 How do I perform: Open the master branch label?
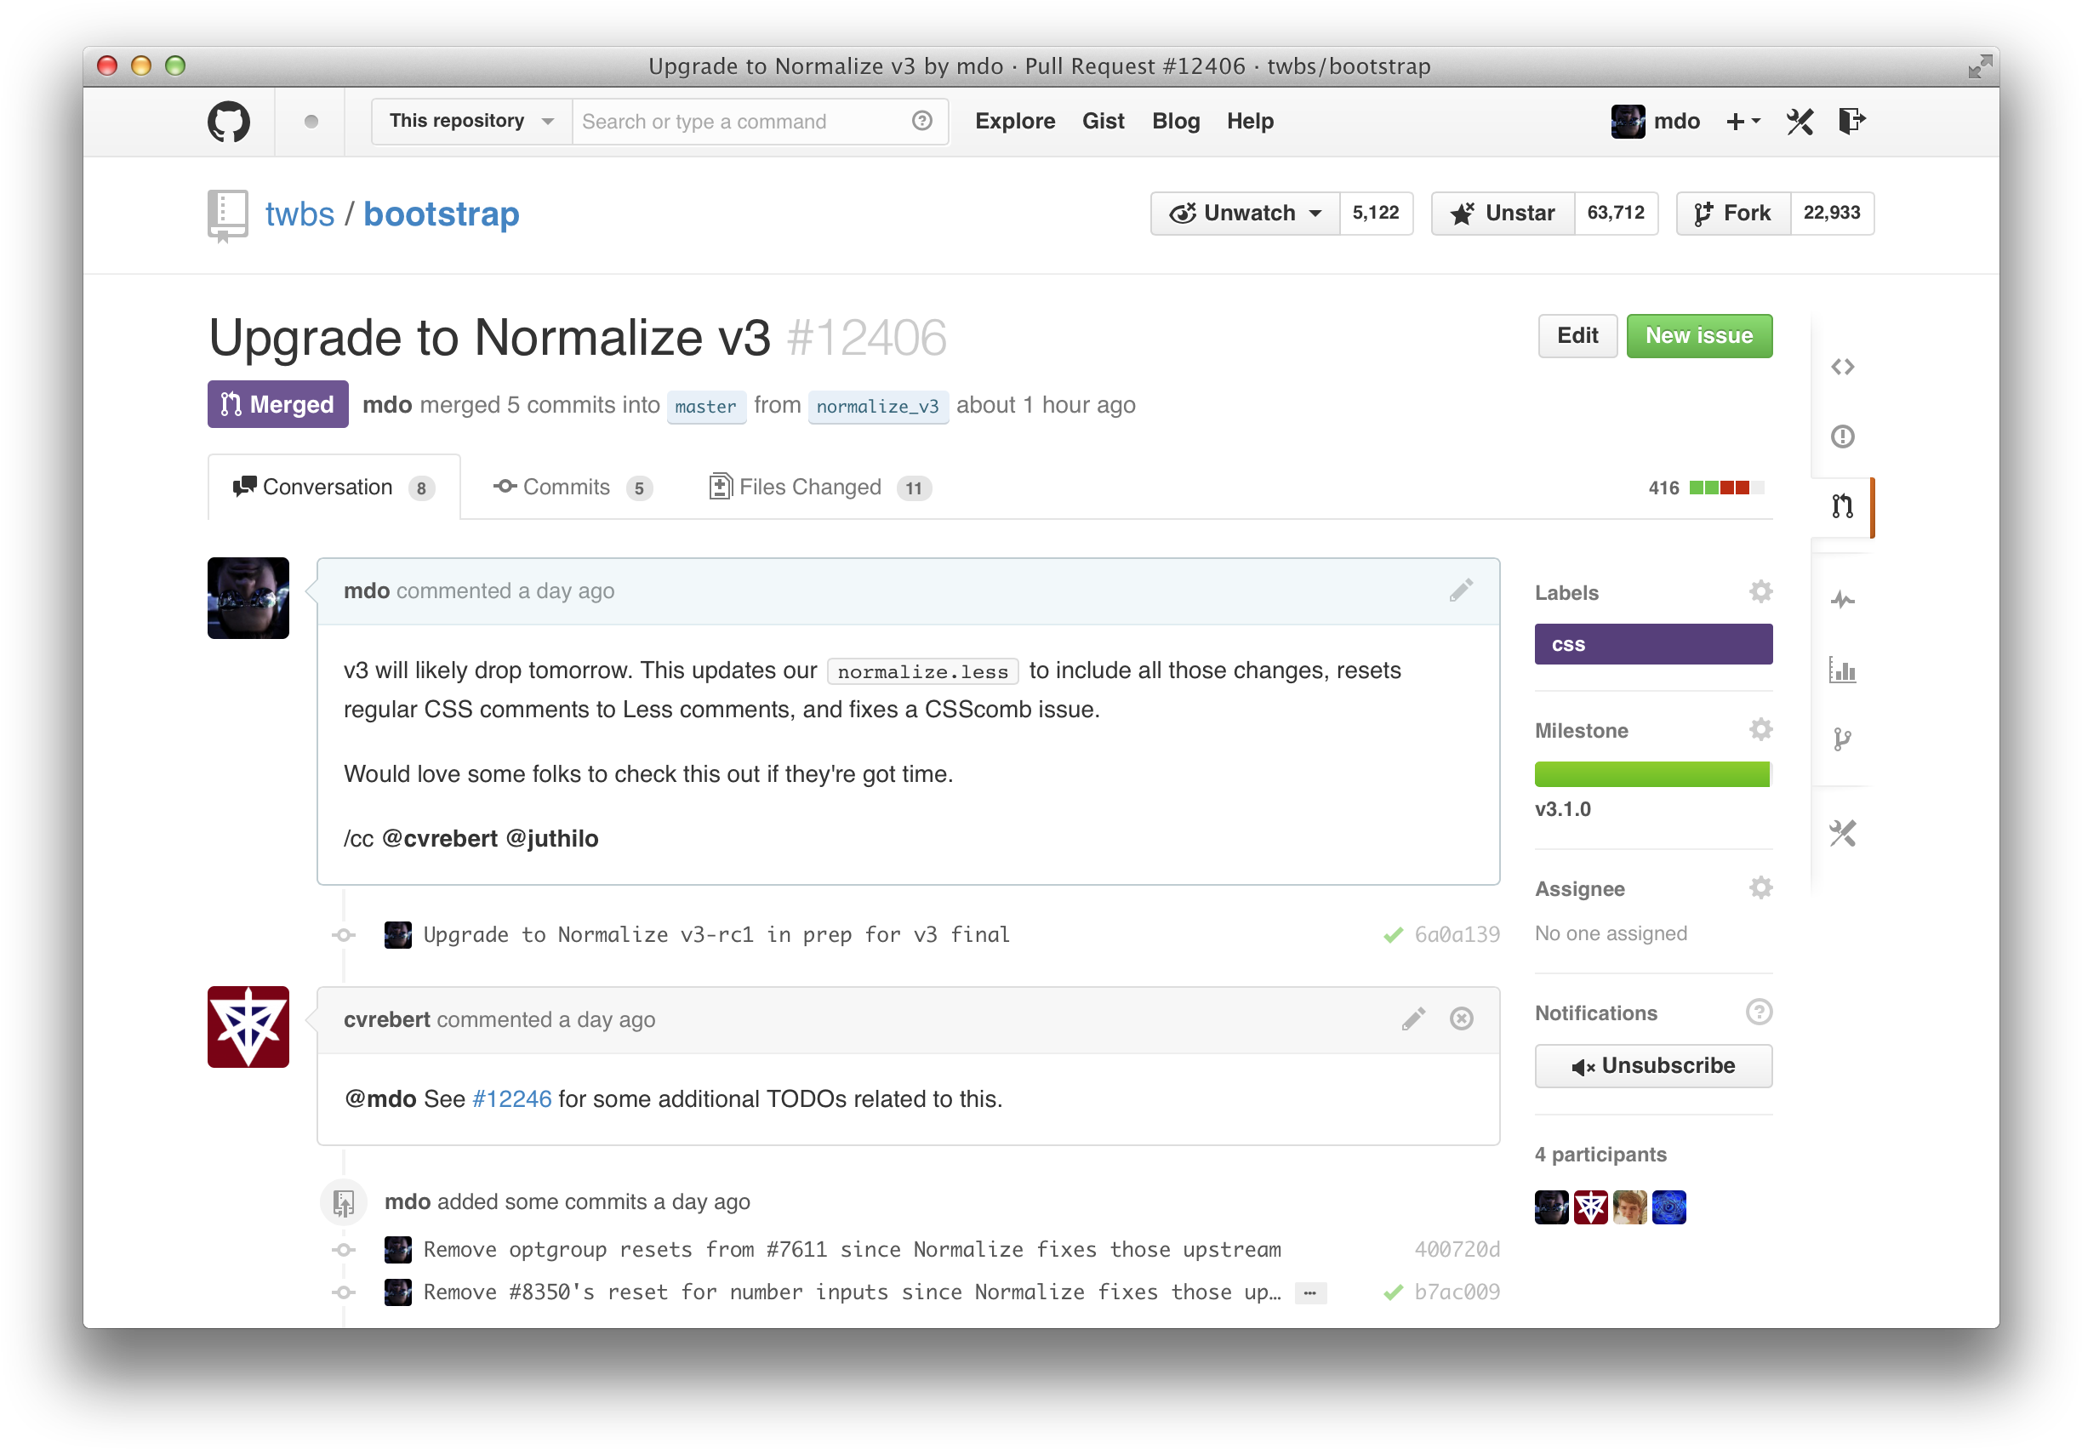click(705, 406)
